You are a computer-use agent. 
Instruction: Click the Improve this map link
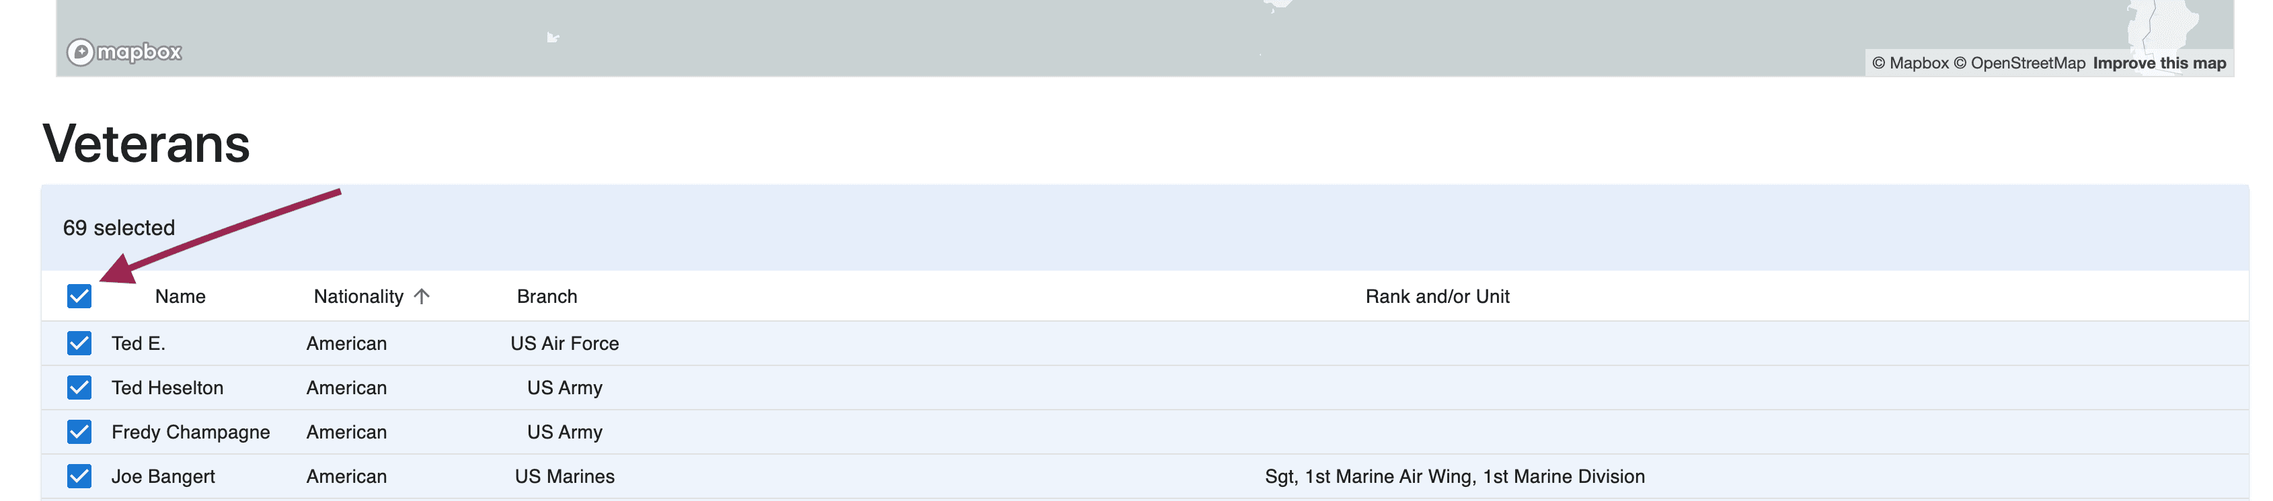pyautogui.click(x=2159, y=63)
